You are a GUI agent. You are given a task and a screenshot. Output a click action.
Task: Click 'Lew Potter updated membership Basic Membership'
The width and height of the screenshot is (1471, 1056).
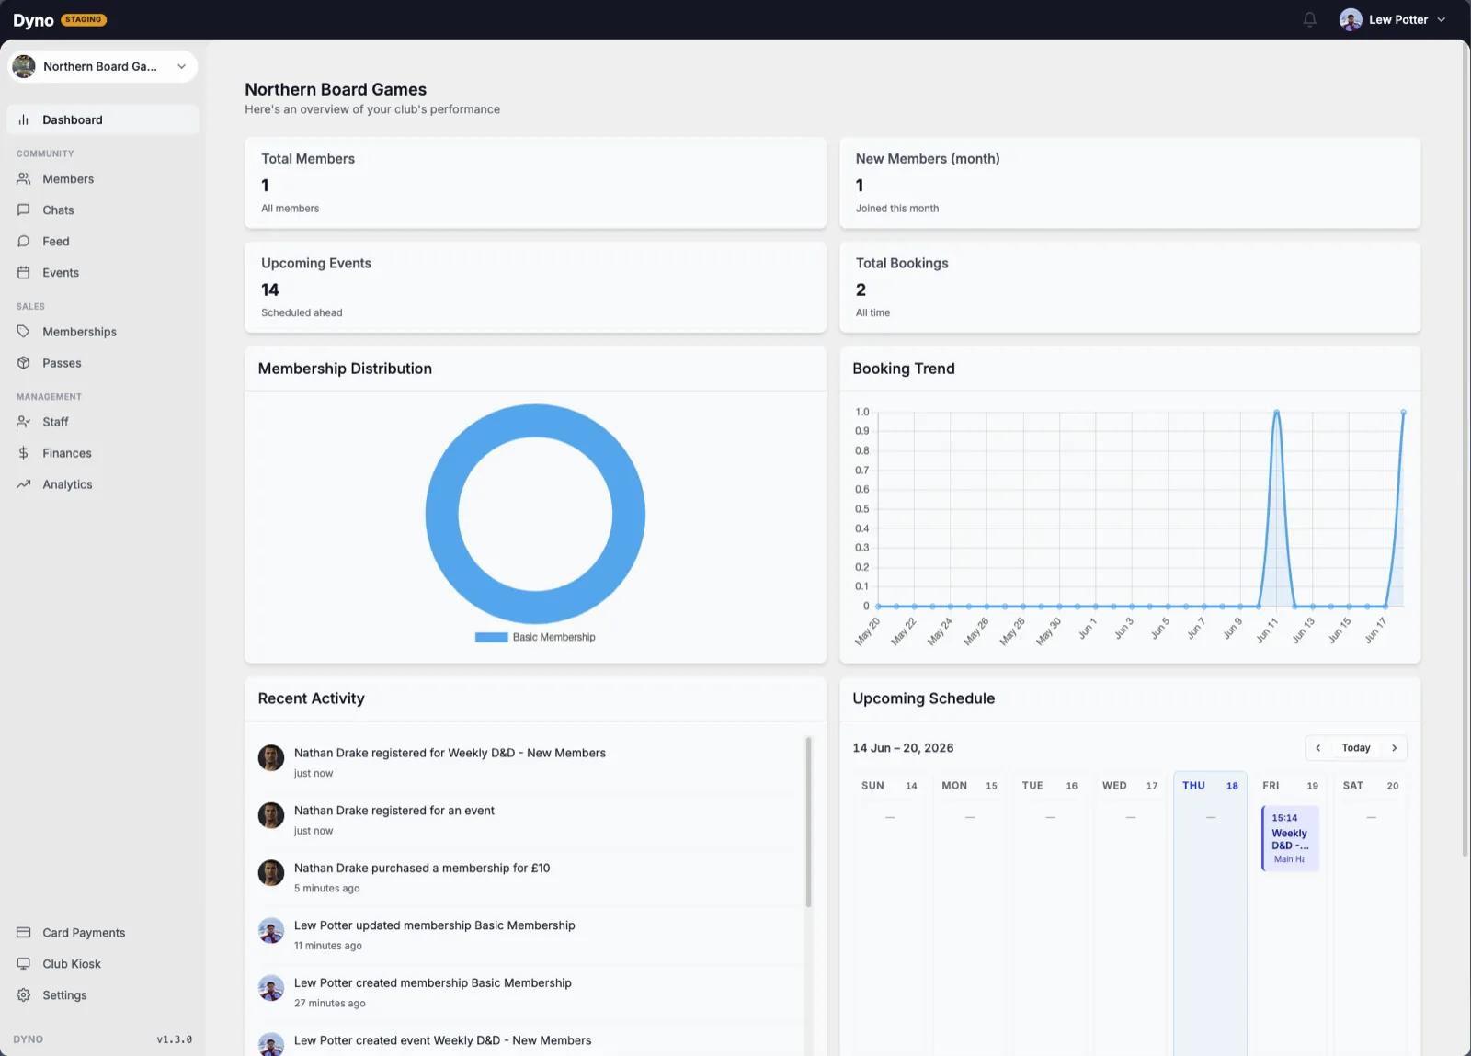435,925
